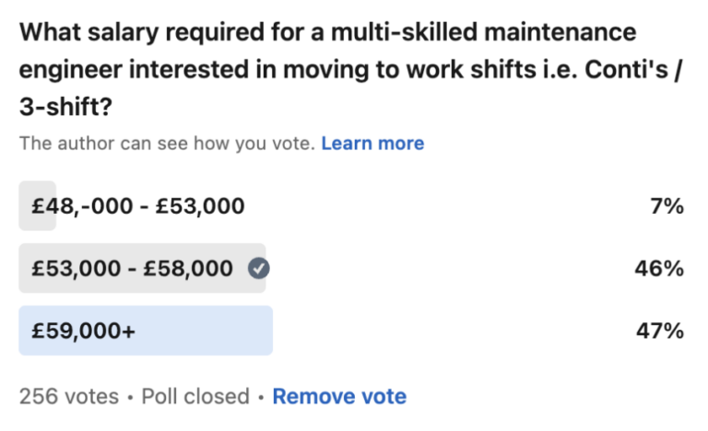Image resolution: width=708 pixels, height=431 pixels.
Task: Click the empty row area right of £48,-000 option
Action: [442, 206]
